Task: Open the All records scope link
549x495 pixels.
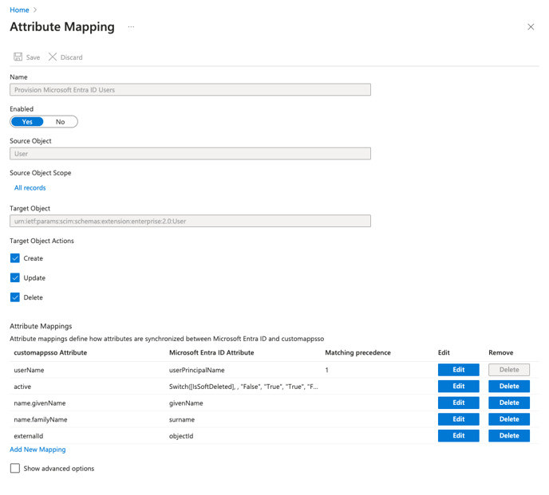Action: click(x=30, y=188)
